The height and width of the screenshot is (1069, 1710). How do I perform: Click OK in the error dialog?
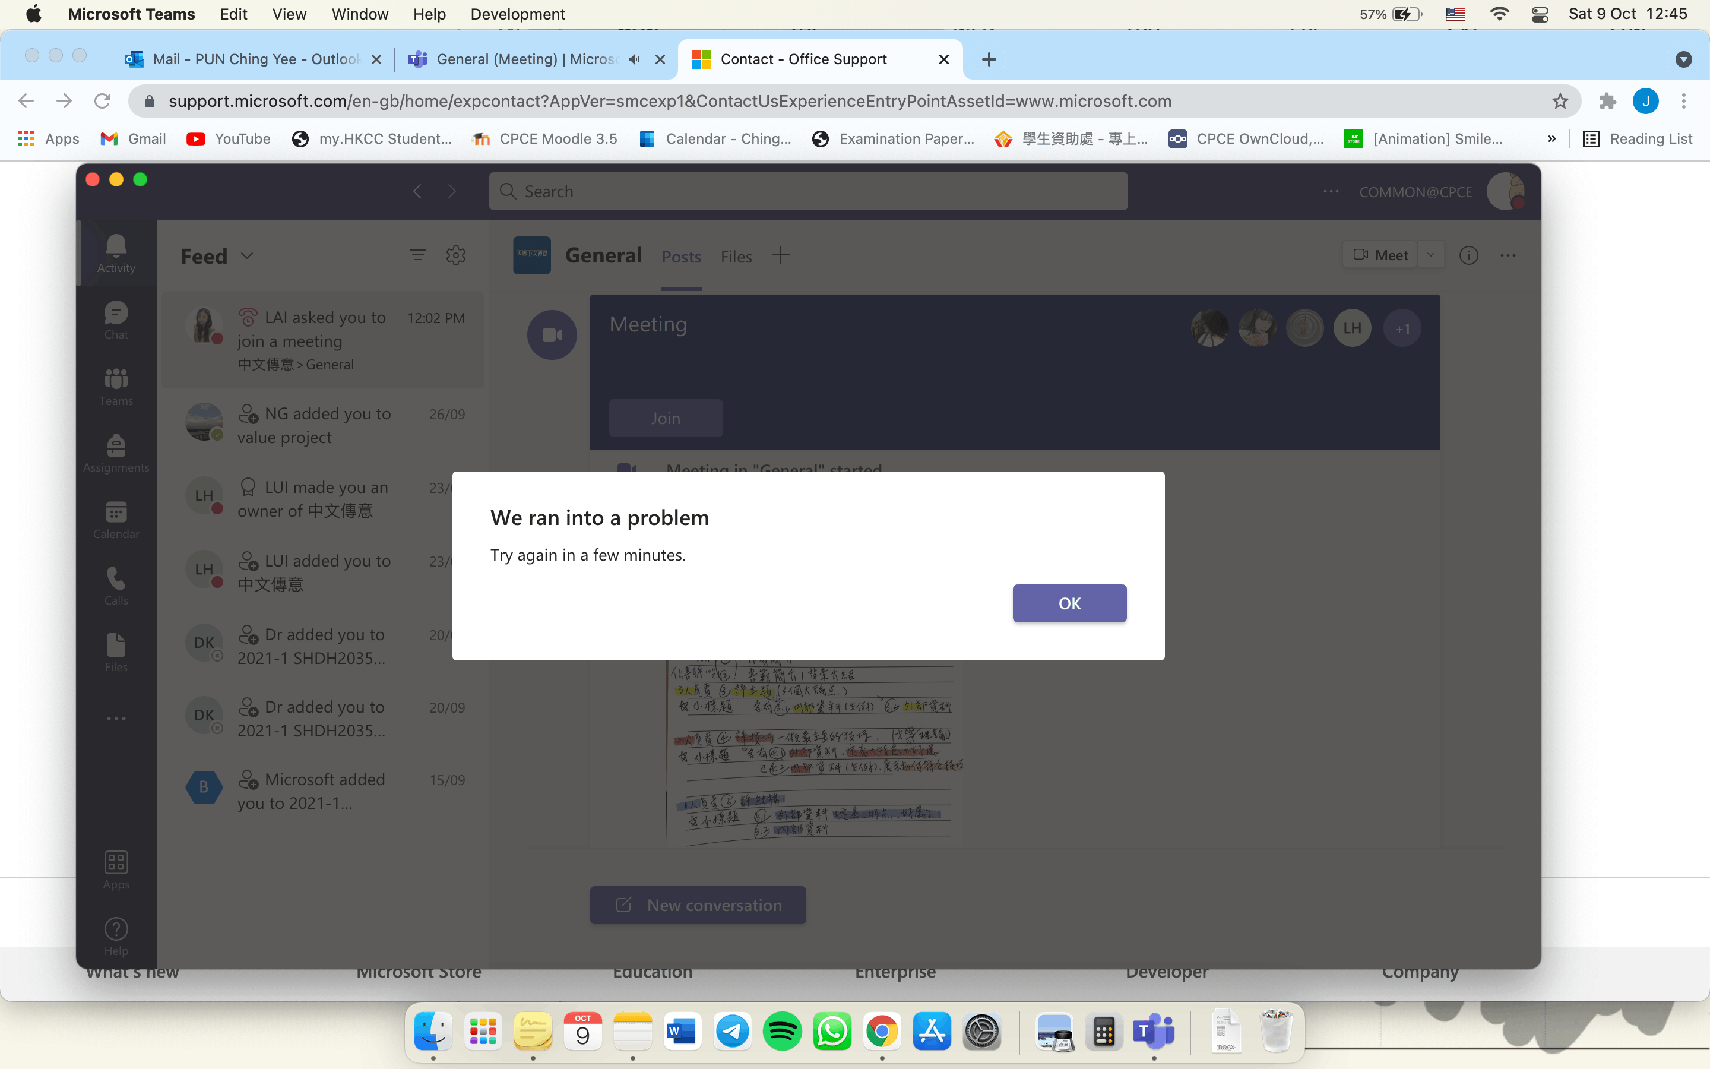(x=1069, y=603)
